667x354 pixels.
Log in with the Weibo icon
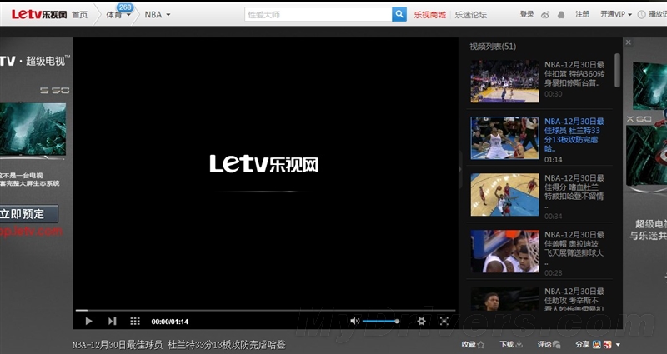click(545, 15)
